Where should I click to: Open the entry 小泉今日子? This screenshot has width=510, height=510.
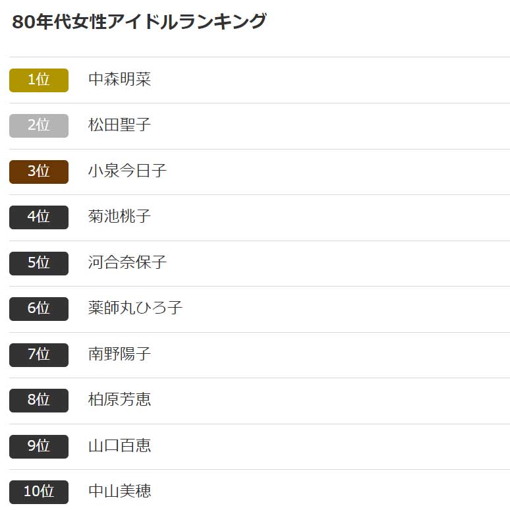click(127, 171)
